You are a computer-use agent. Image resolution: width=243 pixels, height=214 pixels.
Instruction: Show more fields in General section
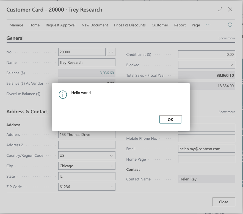pos(227,38)
